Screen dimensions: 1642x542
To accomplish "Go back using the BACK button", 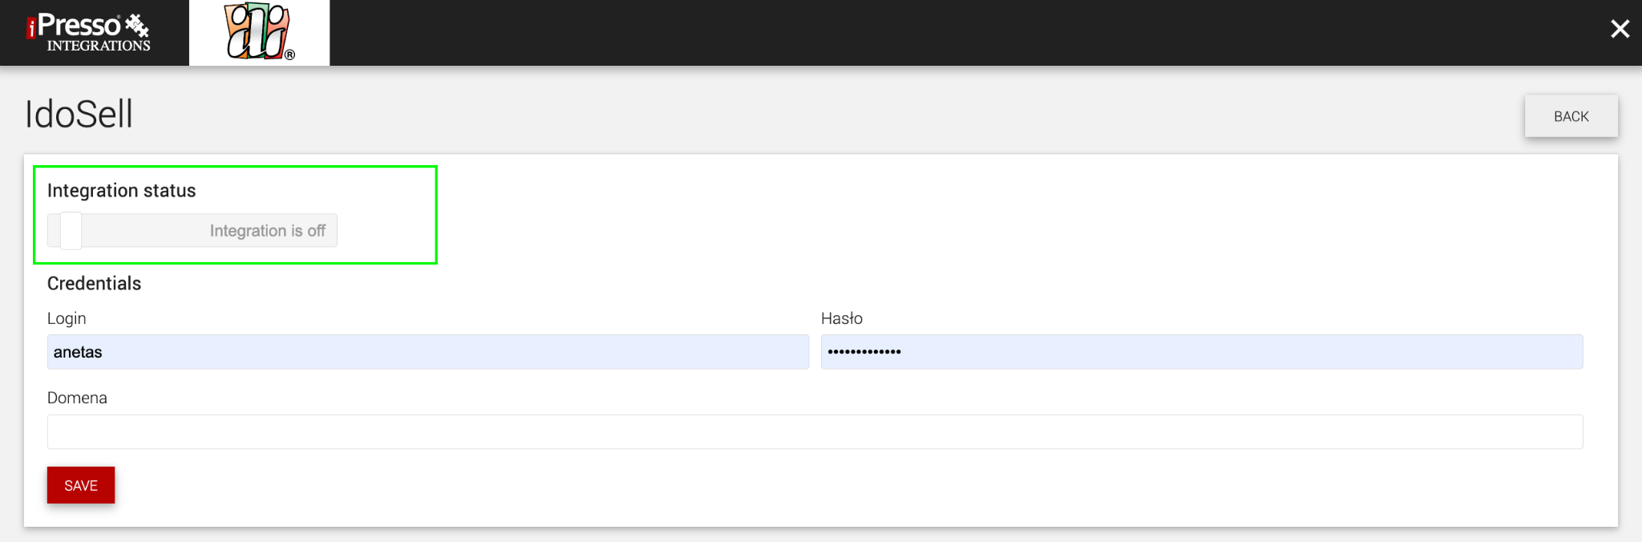I will pos(1571,116).
